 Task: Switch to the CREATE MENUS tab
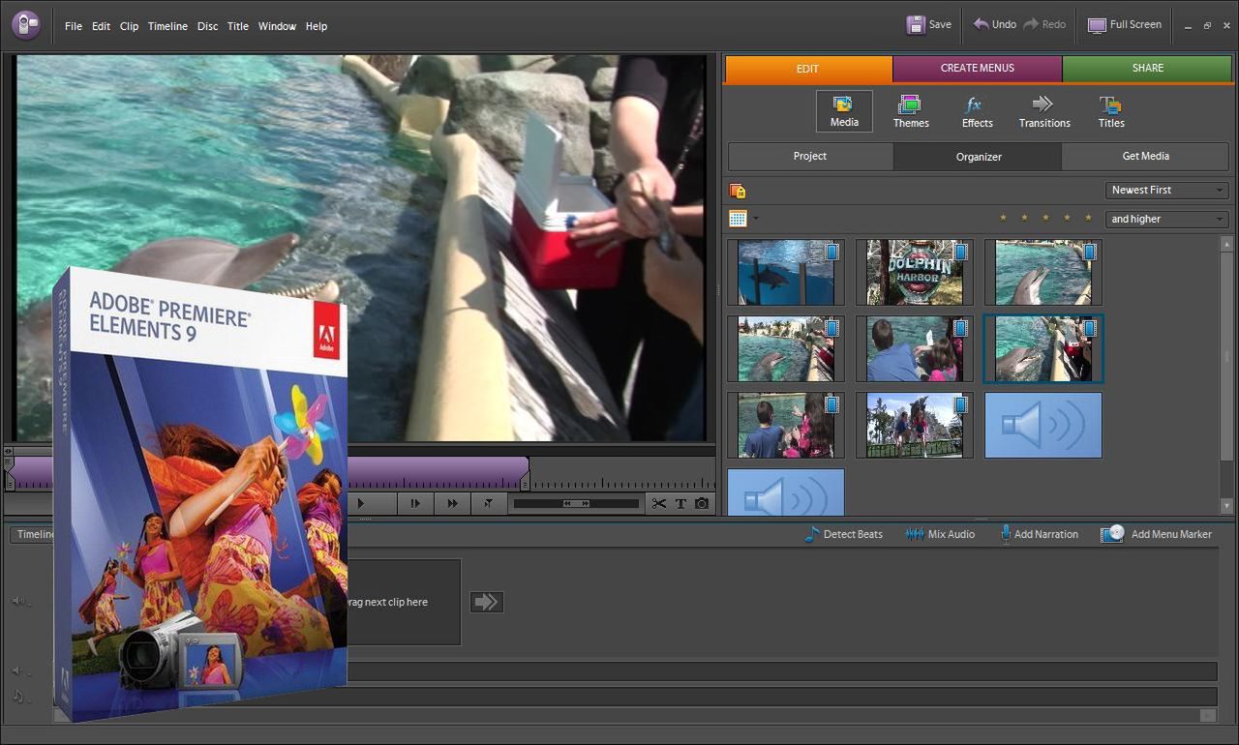click(978, 69)
